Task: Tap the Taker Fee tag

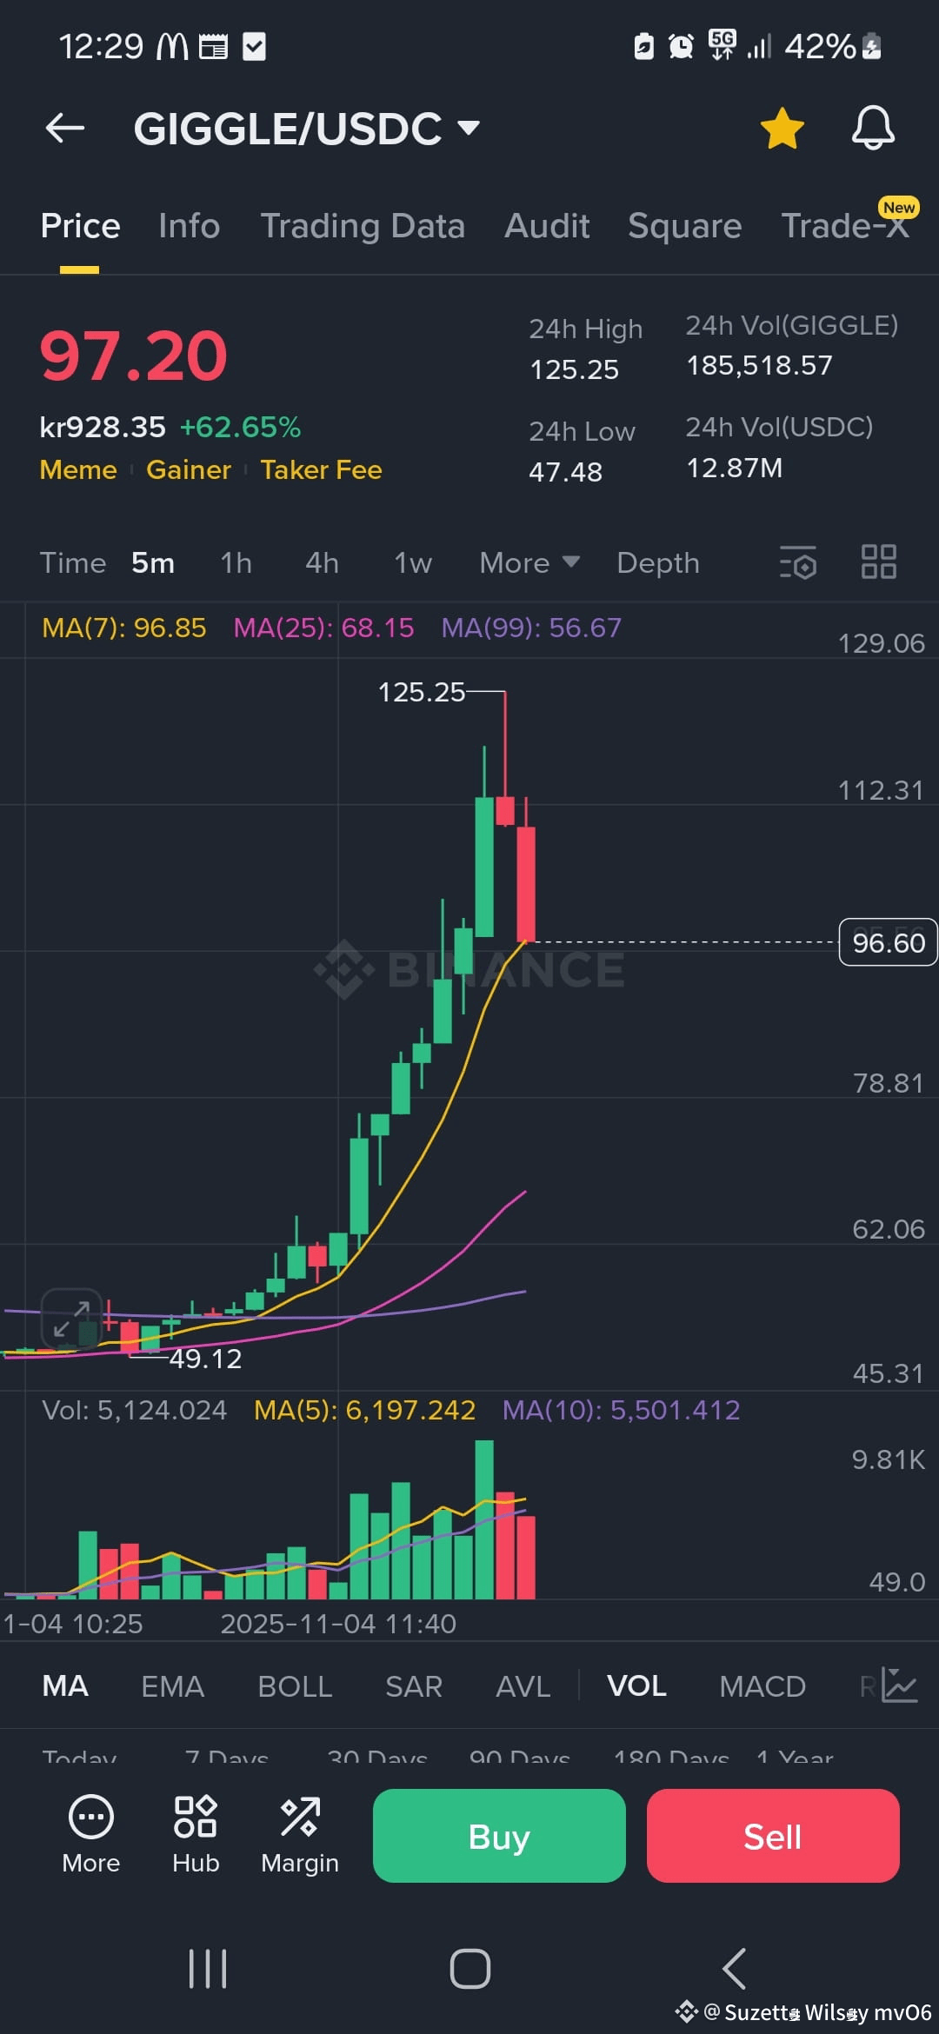Action: click(322, 470)
